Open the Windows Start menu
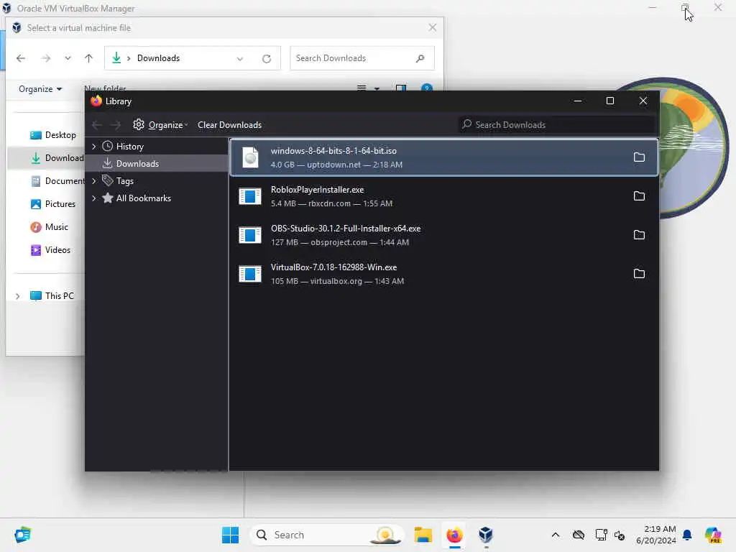736x552 pixels. point(230,535)
